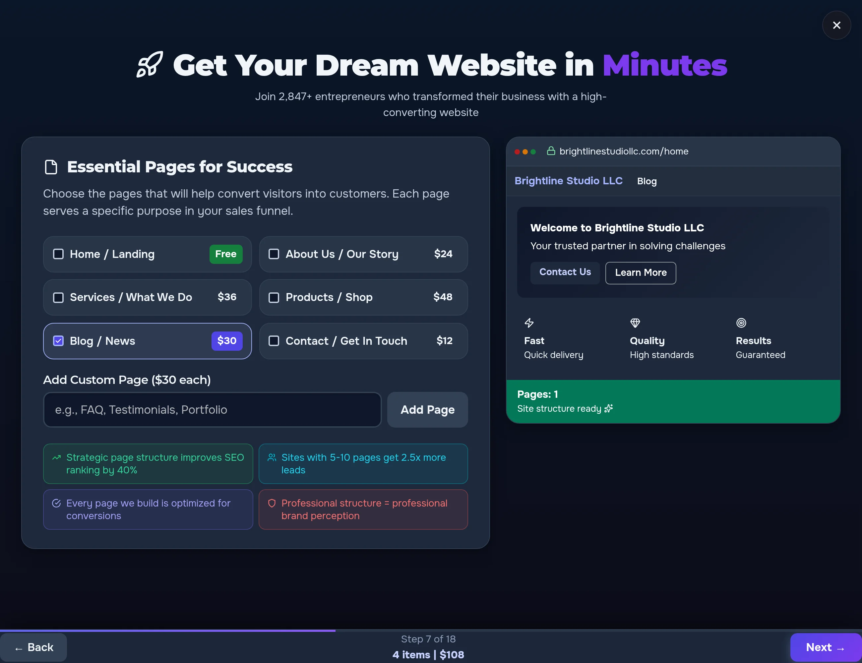Click the shield icon in brand perception tip

(x=272, y=503)
